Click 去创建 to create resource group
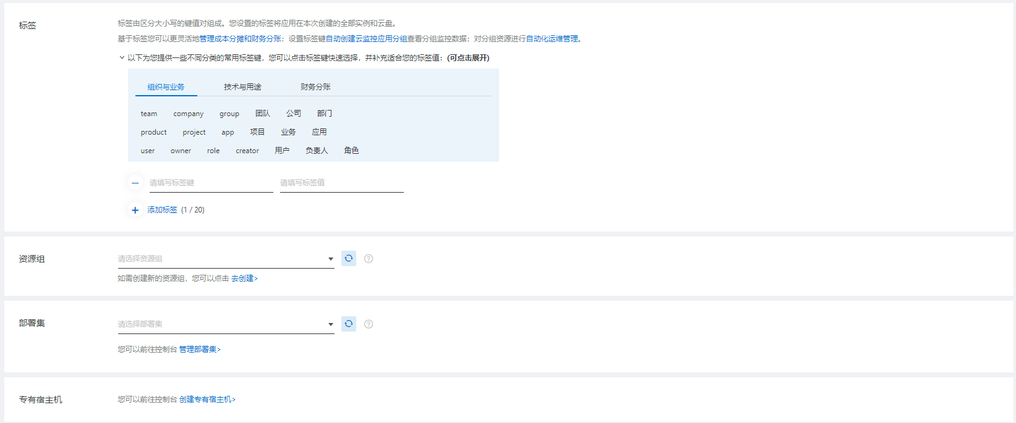The height and width of the screenshot is (423, 1016). tap(244, 279)
